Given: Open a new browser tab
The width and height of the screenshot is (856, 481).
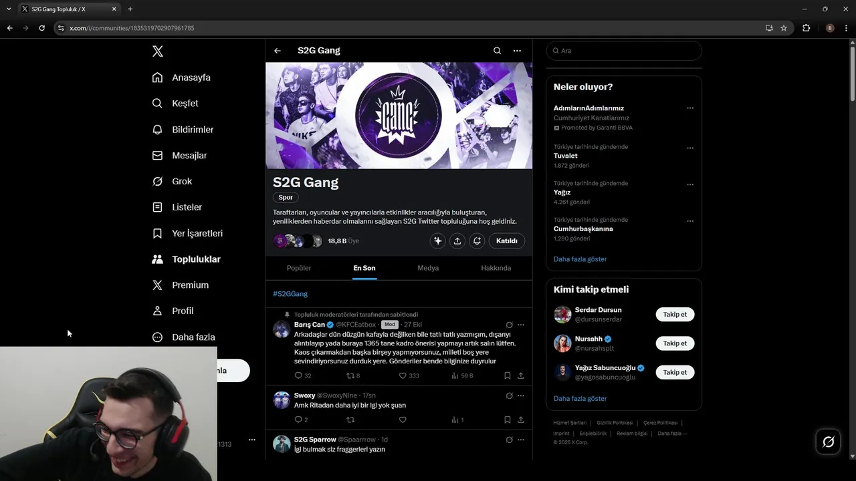Looking at the screenshot, I should click(130, 9).
